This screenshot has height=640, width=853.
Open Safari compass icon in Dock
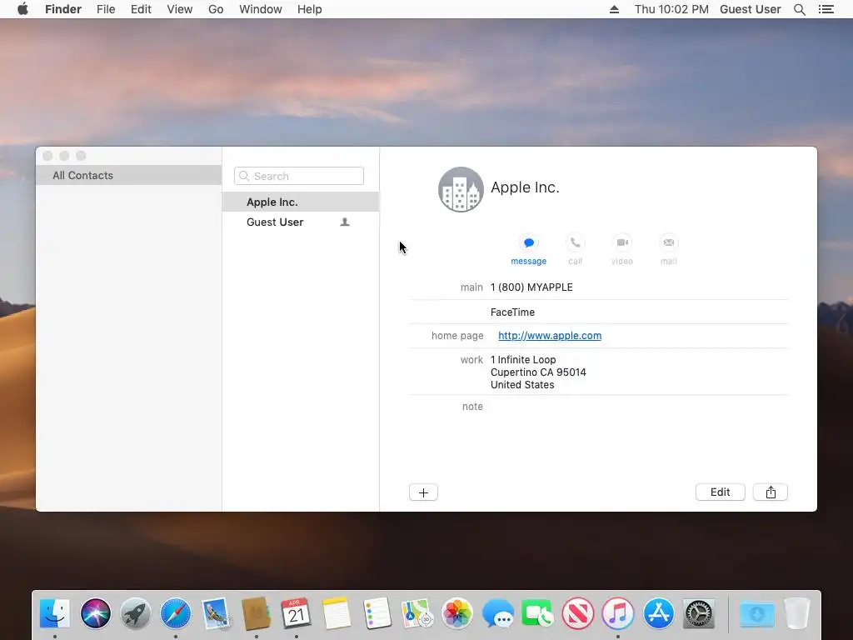pyautogui.click(x=176, y=613)
